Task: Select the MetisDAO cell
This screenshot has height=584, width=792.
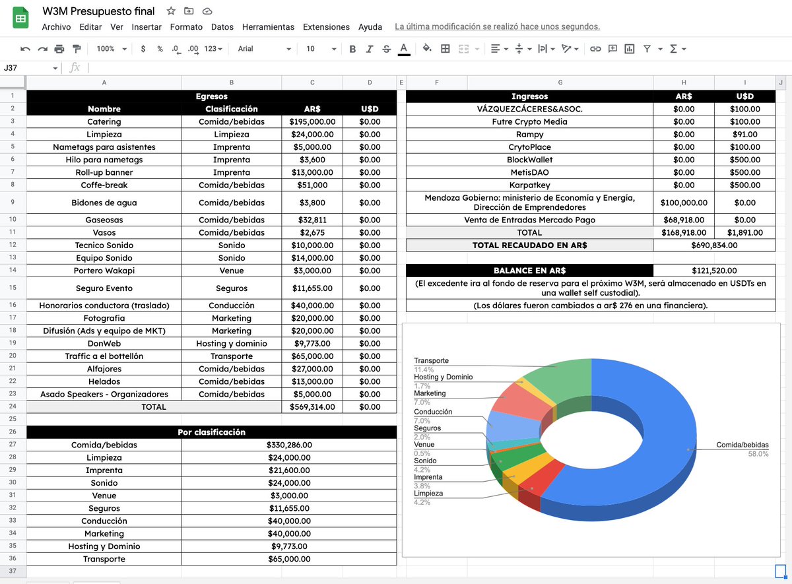Action: pyautogui.click(x=529, y=172)
